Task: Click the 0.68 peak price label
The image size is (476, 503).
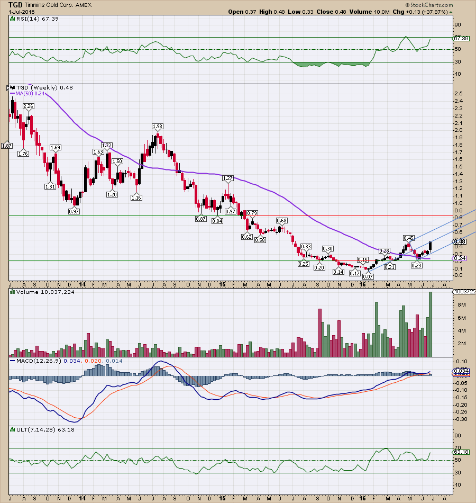Action: pos(282,220)
